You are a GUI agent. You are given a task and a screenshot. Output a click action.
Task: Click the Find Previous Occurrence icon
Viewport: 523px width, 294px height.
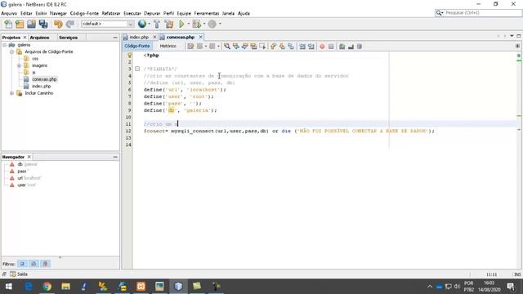coord(236,47)
